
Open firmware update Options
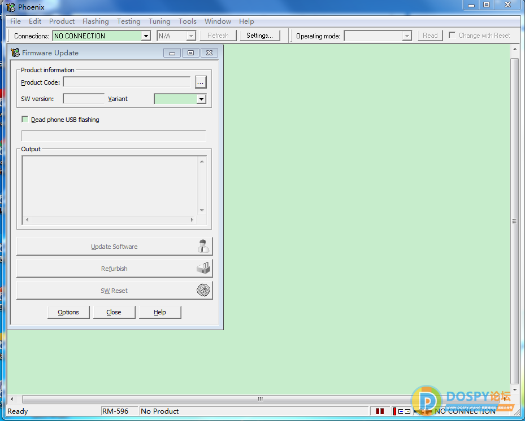pyautogui.click(x=68, y=312)
